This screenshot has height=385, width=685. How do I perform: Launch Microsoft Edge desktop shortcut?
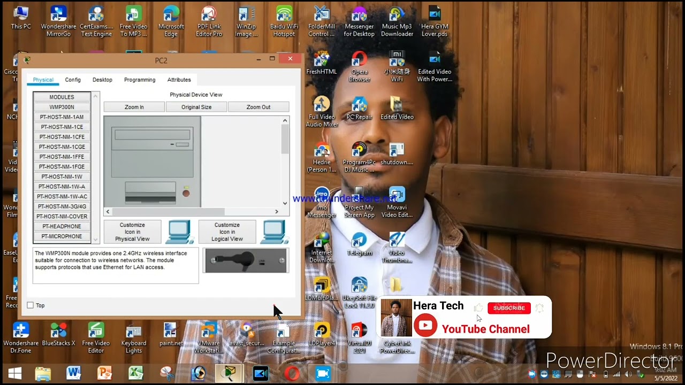[x=171, y=21]
